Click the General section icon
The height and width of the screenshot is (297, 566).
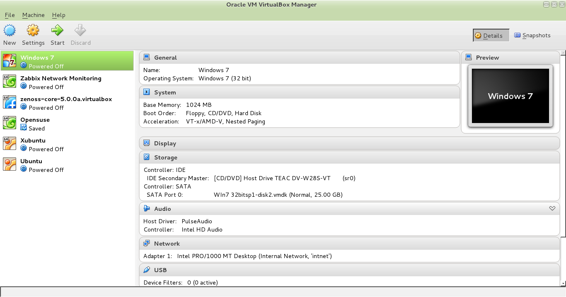coord(146,57)
